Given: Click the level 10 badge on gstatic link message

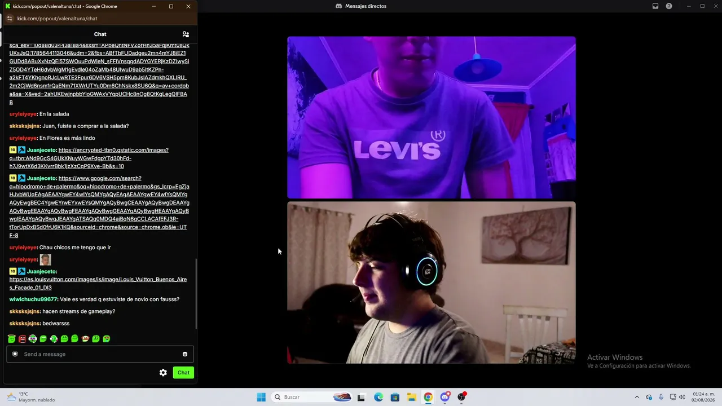Looking at the screenshot, I should point(13,150).
